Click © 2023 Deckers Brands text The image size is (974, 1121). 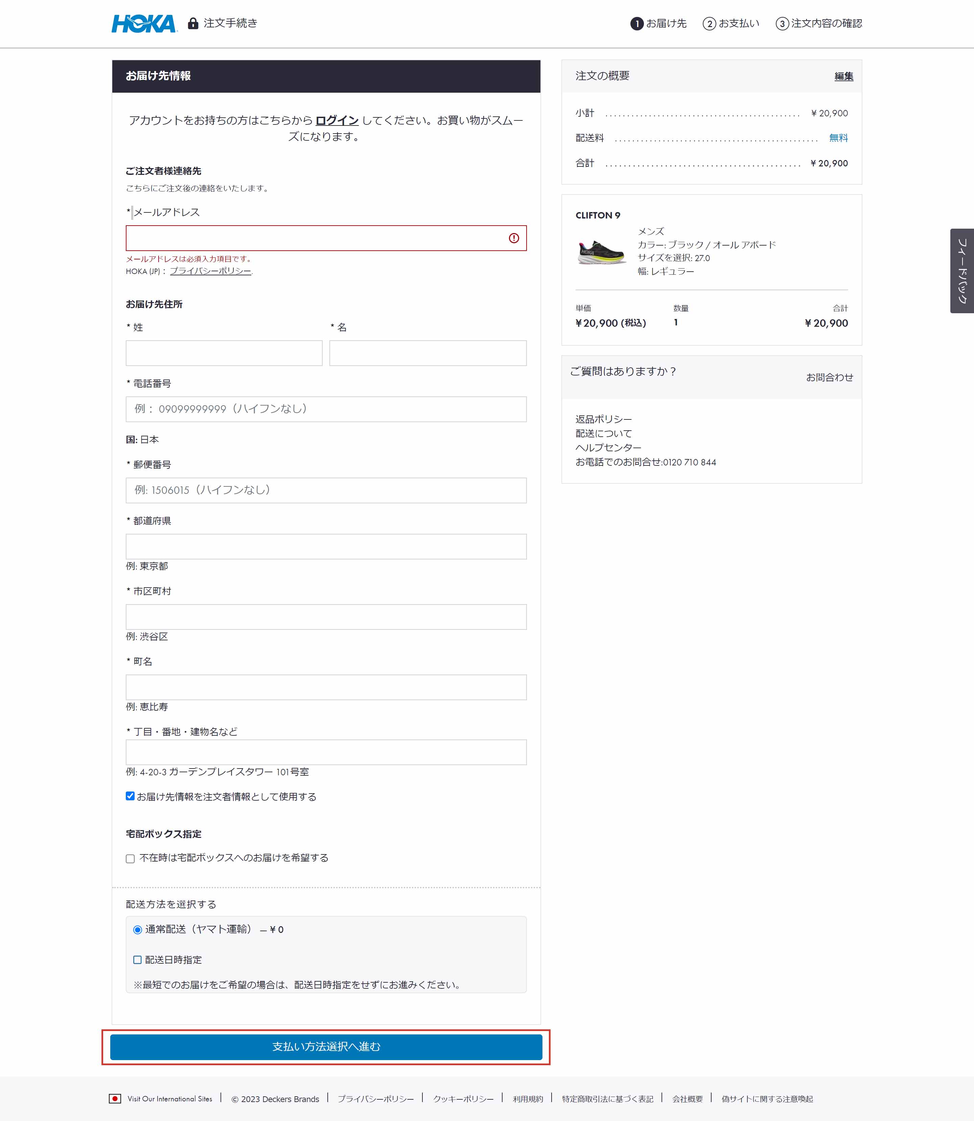275,1099
